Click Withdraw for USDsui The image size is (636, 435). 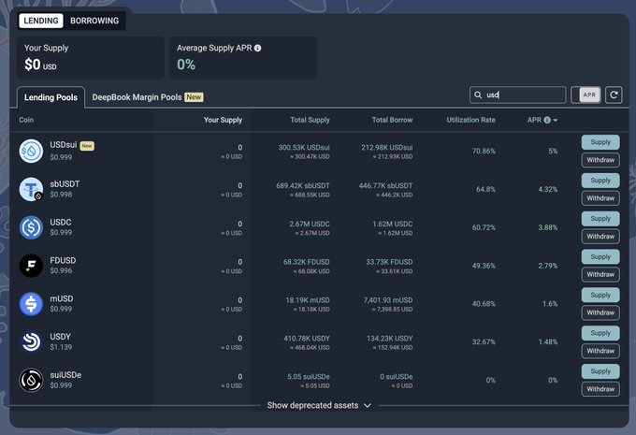tap(600, 160)
